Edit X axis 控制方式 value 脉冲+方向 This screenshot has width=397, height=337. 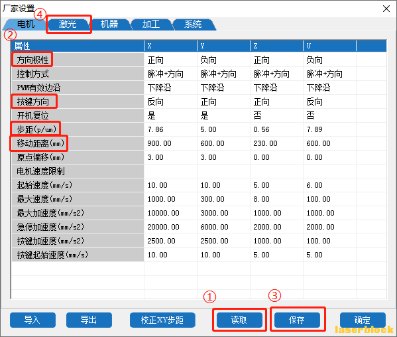(170, 74)
